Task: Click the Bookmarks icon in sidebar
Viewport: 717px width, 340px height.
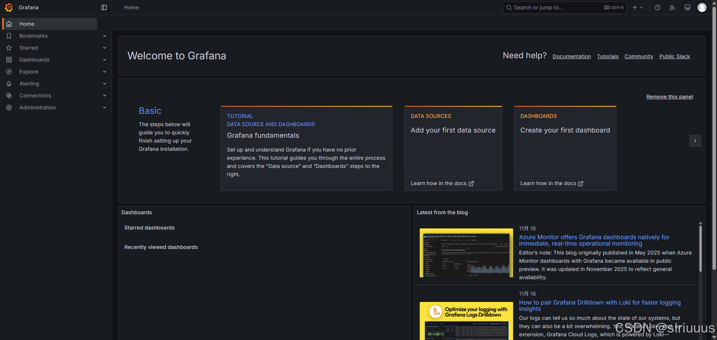Action: pos(9,36)
